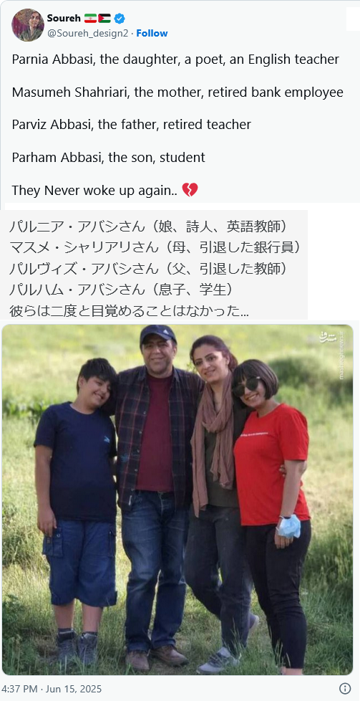Click the Parham Abbasi, the son line
Image resolution: width=360 pixels, height=701 pixels.
click(109, 158)
